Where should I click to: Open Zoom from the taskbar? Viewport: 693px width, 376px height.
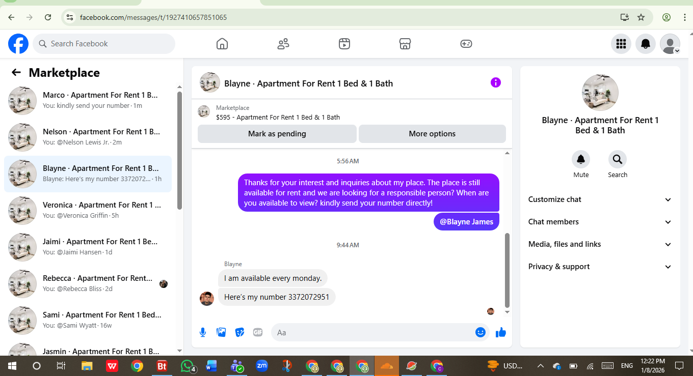point(262,366)
